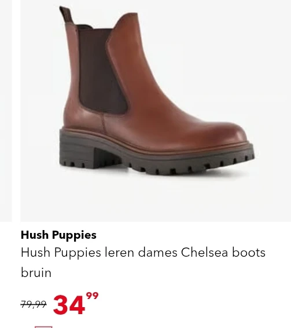Click the bold Hush Puppies brand name
291x328 pixels.
(58, 235)
